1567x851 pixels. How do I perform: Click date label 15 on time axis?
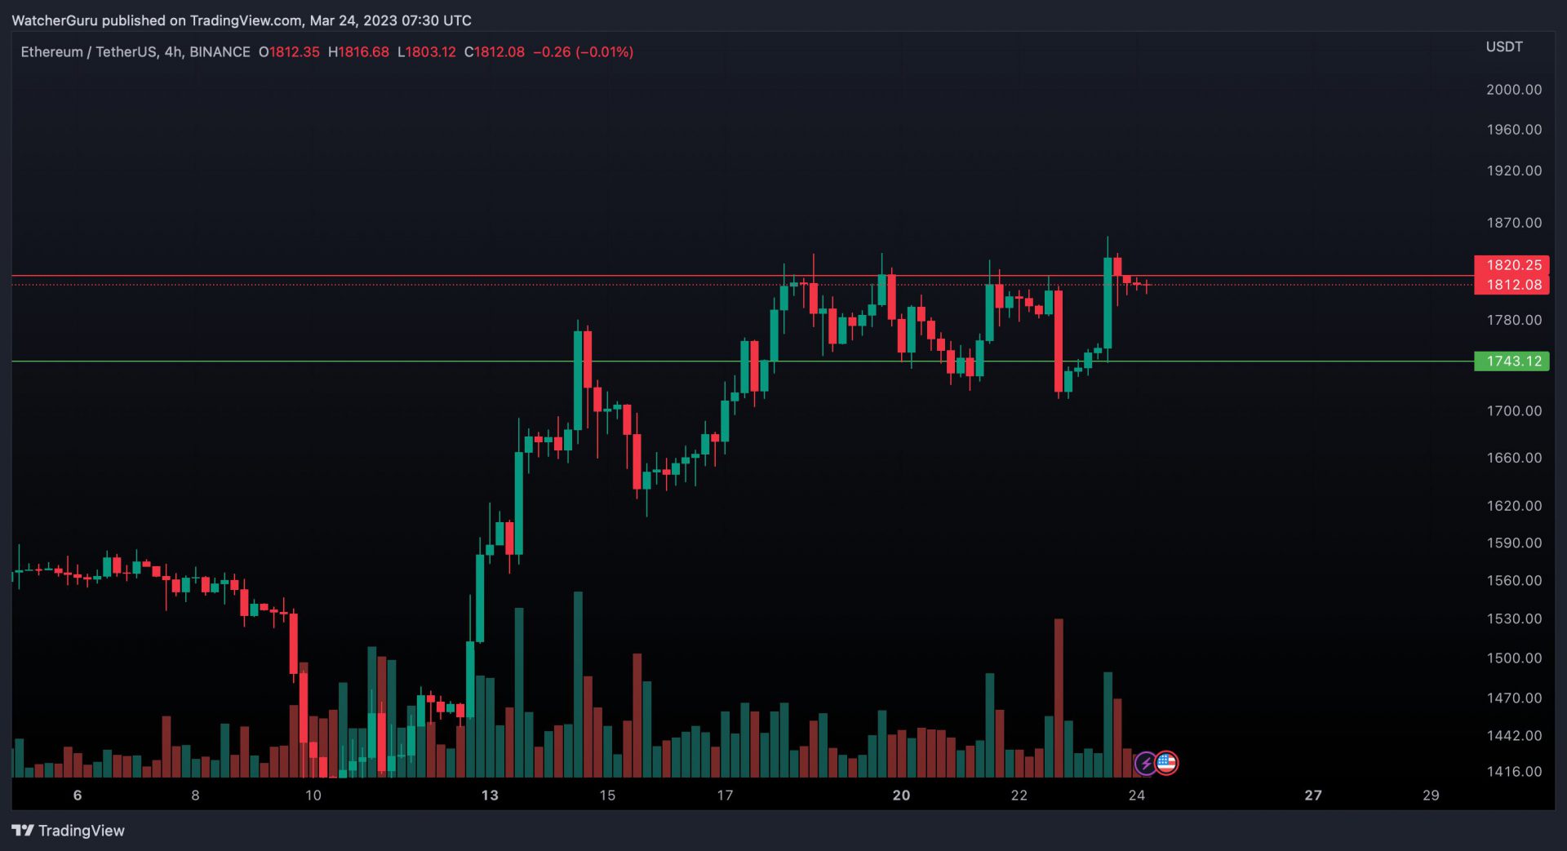pyautogui.click(x=607, y=796)
